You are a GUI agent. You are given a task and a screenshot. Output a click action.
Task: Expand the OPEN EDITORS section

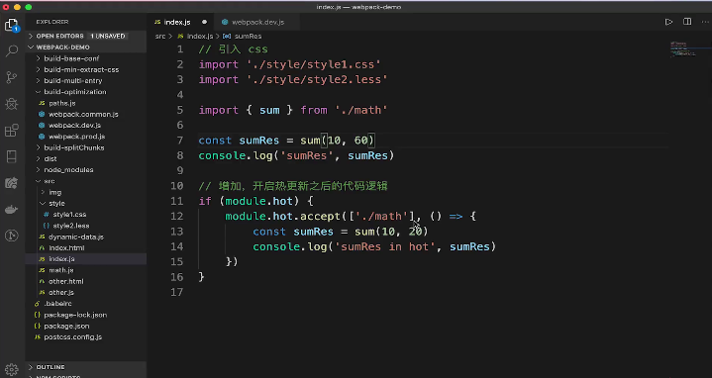86,36
